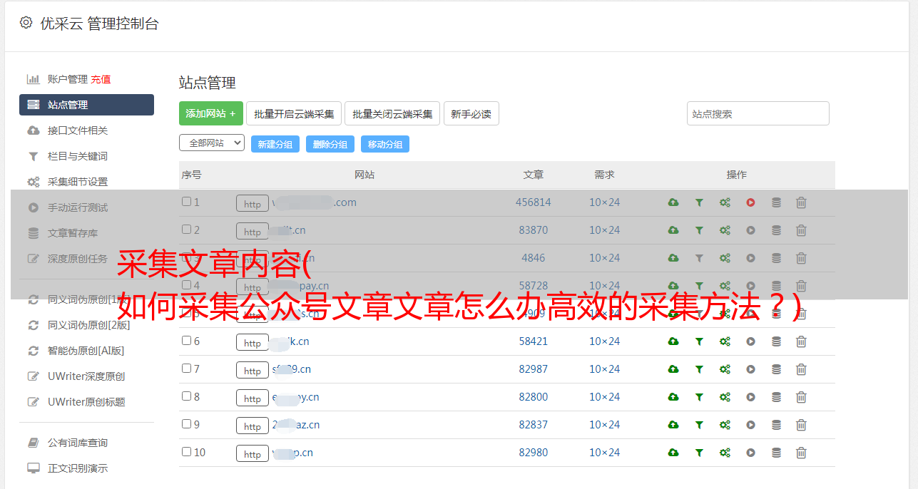Image resolution: width=918 pixels, height=489 pixels.
Task: Click the filter icon in the 82837 row
Action: (x=699, y=425)
